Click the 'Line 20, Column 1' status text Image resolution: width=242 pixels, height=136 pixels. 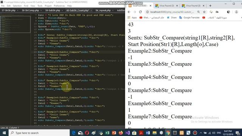tap(10, 128)
